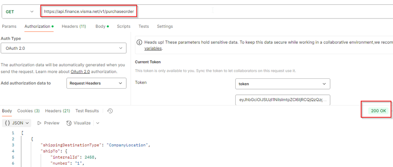Open the Settings tab

(x=165, y=26)
